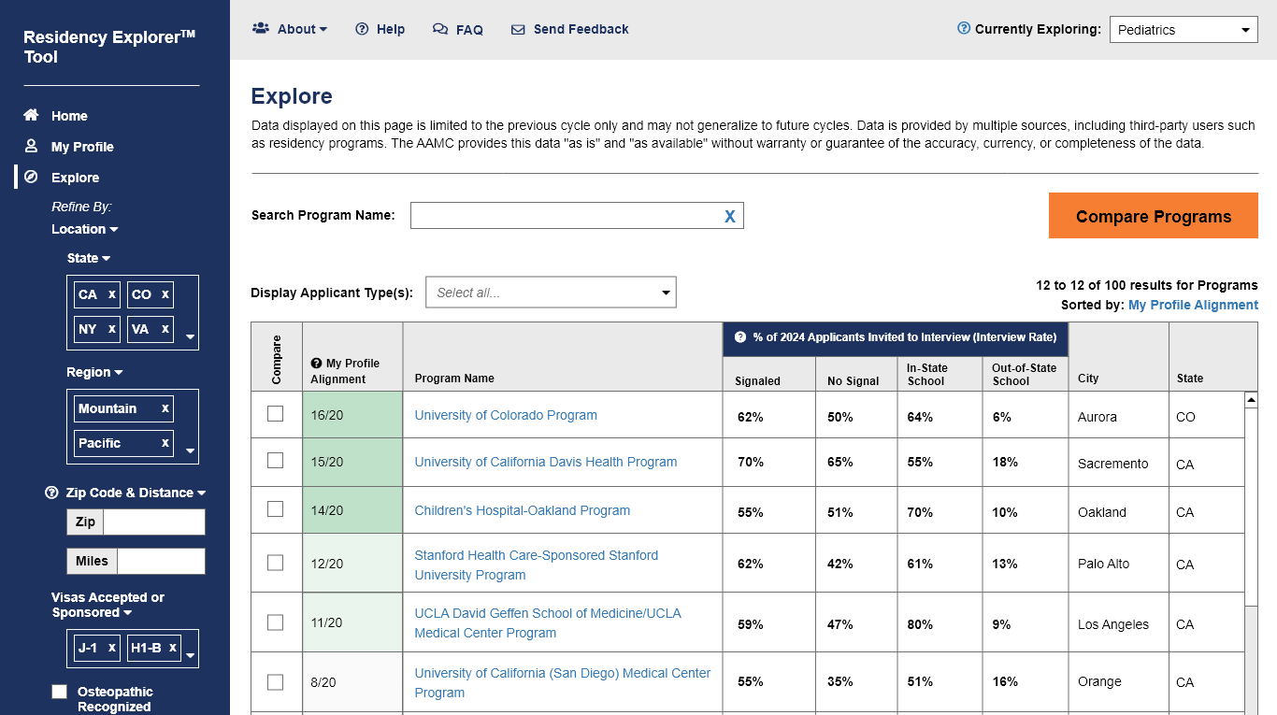The image size is (1277, 715).
Task: Check compare box for University of Colorado Program
Action: [x=275, y=413]
